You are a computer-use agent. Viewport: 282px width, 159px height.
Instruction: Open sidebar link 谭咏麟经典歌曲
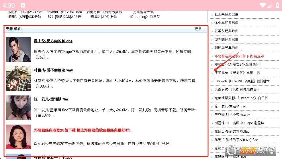(x=226, y=39)
